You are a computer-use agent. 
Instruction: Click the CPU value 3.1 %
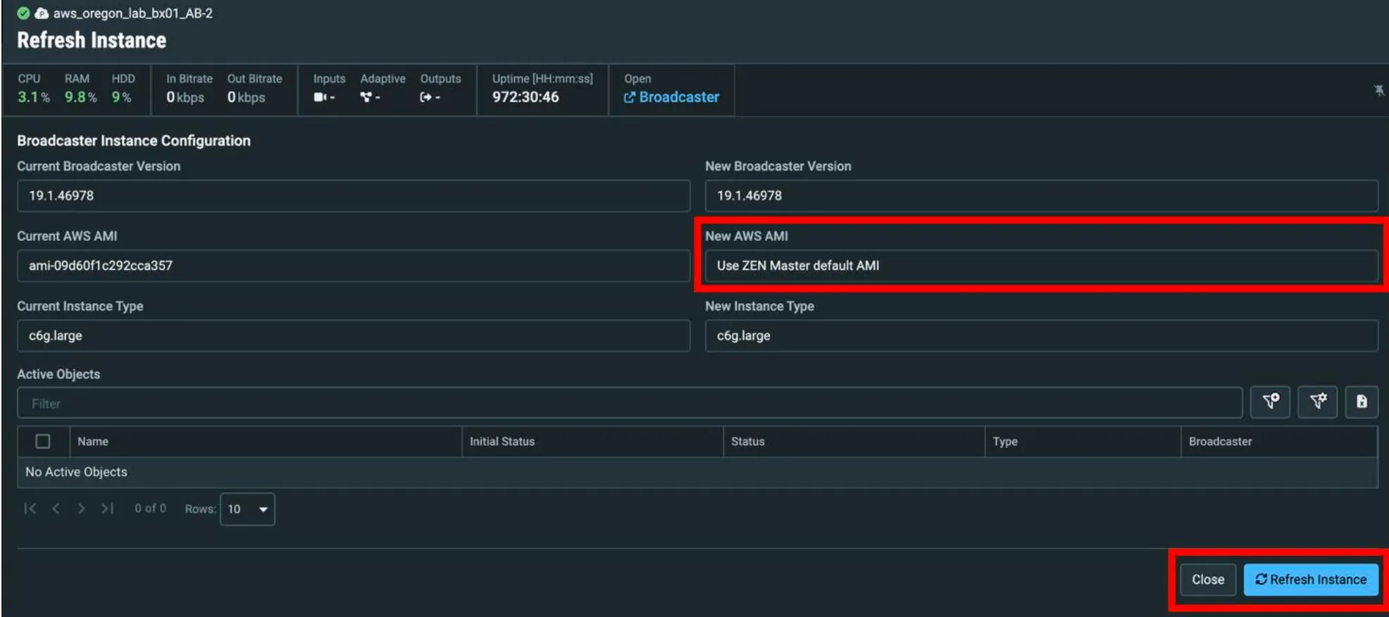click(x=34, y=97)
